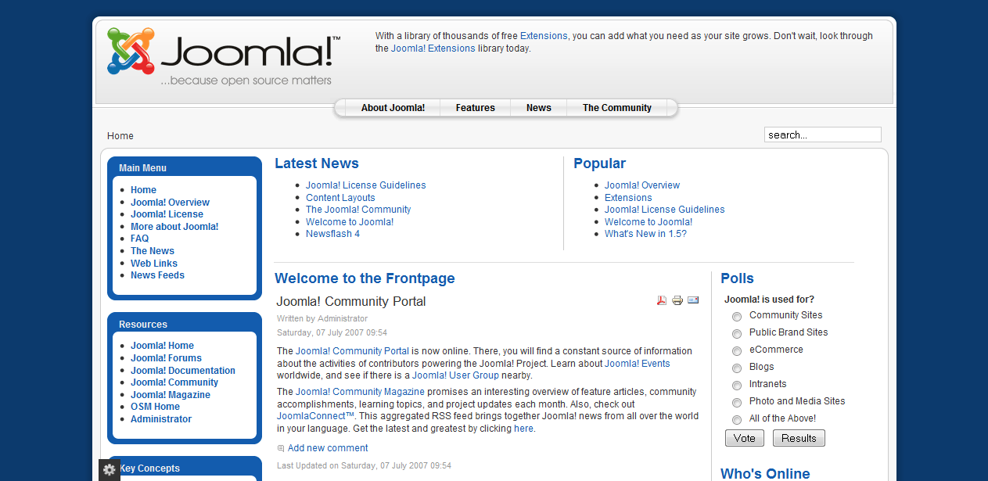This screenshot has height=481, width=988.
Task: Open the Joomla! Community Magazine article link
Action: [x=360, y=392]
